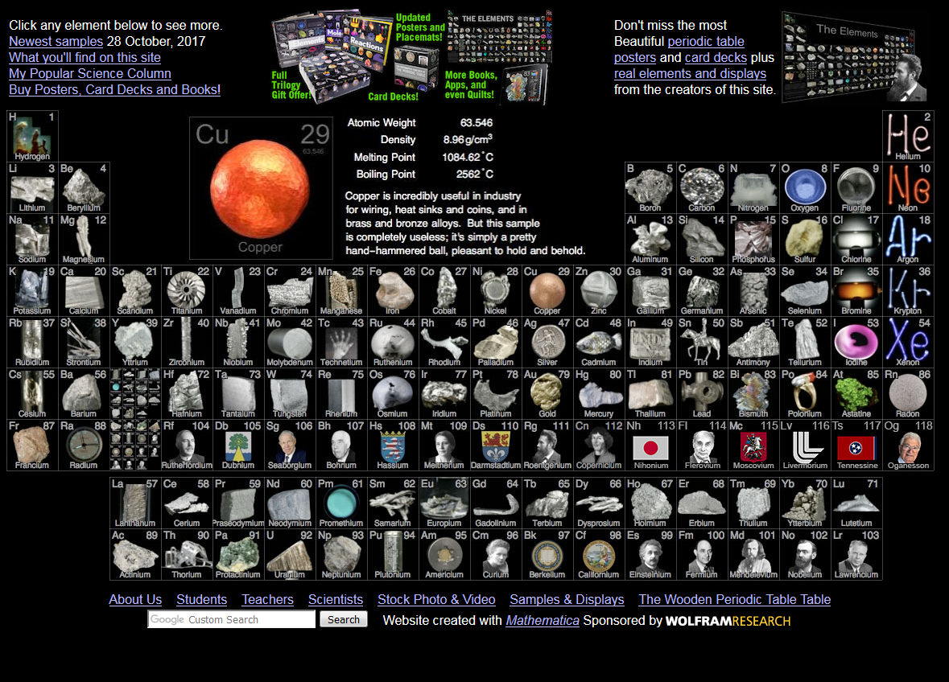Focus the Google Custom Search field
Screen dimensions: 949x682
[x=232, y=619]
